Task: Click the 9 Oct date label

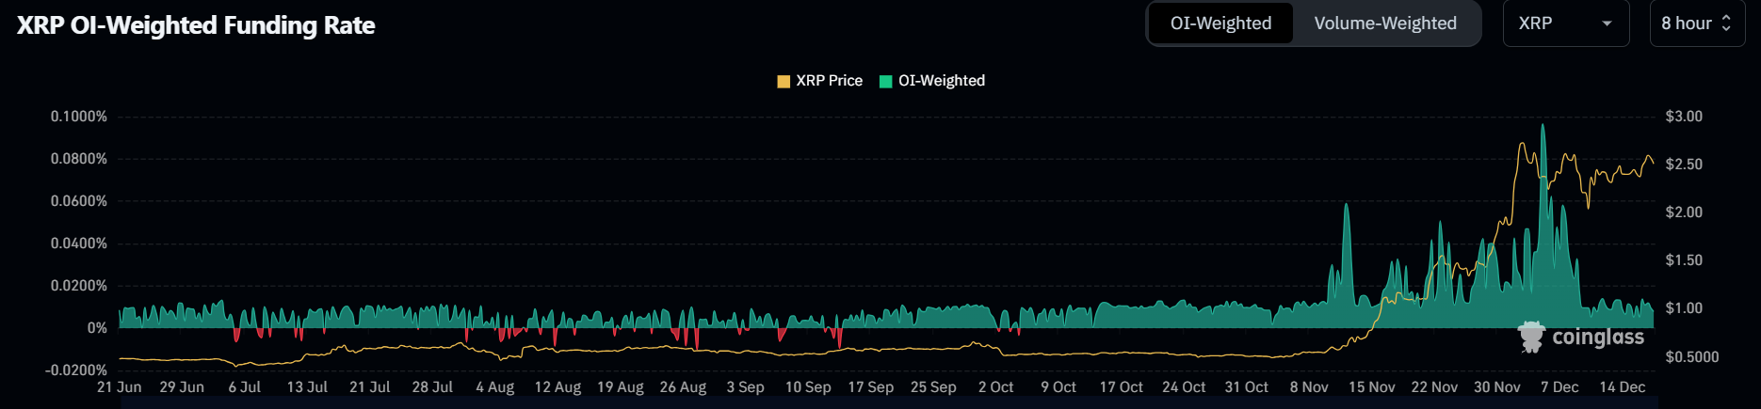Action: click(x=1058, y=387)
